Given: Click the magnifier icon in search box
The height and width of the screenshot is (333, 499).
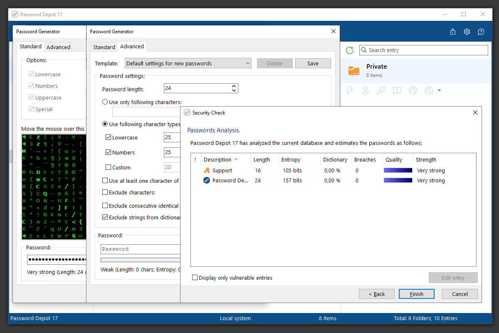Looking at the screenshot, I should (x=363, y=50).
